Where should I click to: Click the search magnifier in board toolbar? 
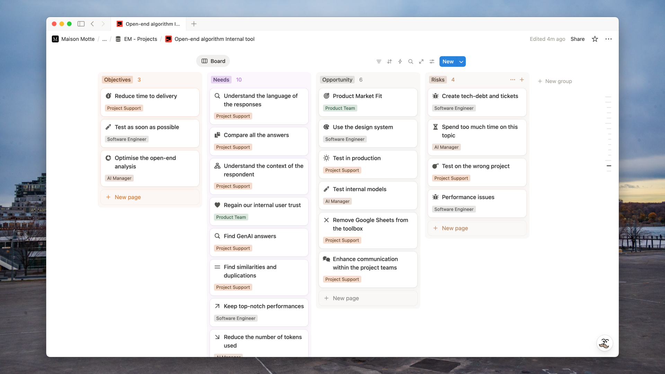click(410, 62)
